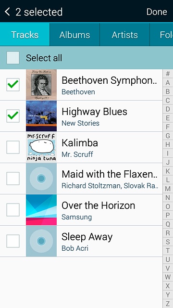Tap the back arrow beside 2 selected
The width and height of the screenshot is (173, 308).
click(x=7, y=12)
